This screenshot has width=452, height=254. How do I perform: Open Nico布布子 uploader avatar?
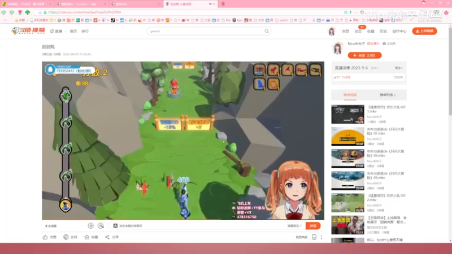tap(338, 48)
